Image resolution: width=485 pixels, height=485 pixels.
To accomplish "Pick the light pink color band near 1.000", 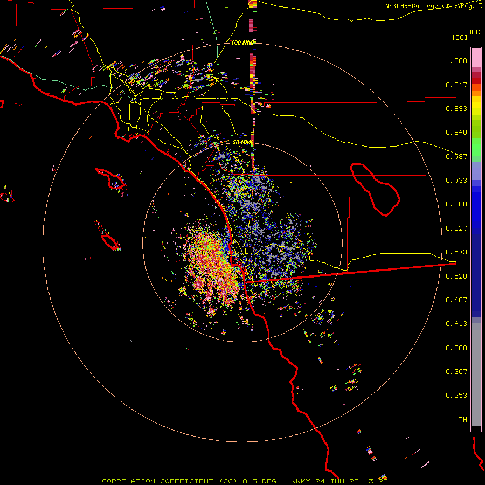I will [x=476, y=58].
